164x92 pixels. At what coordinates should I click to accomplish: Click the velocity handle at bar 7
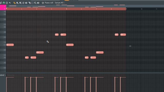[x=96, y=77]
